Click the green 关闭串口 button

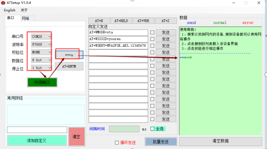(x=42, y=82)
